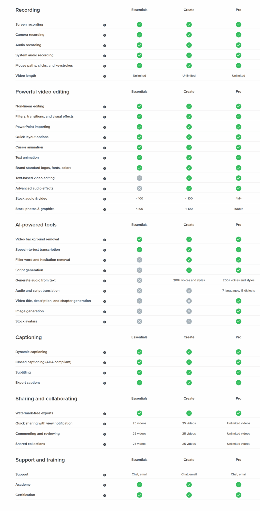Click Pro checkmark for Image generation

[x=238, y=311]
